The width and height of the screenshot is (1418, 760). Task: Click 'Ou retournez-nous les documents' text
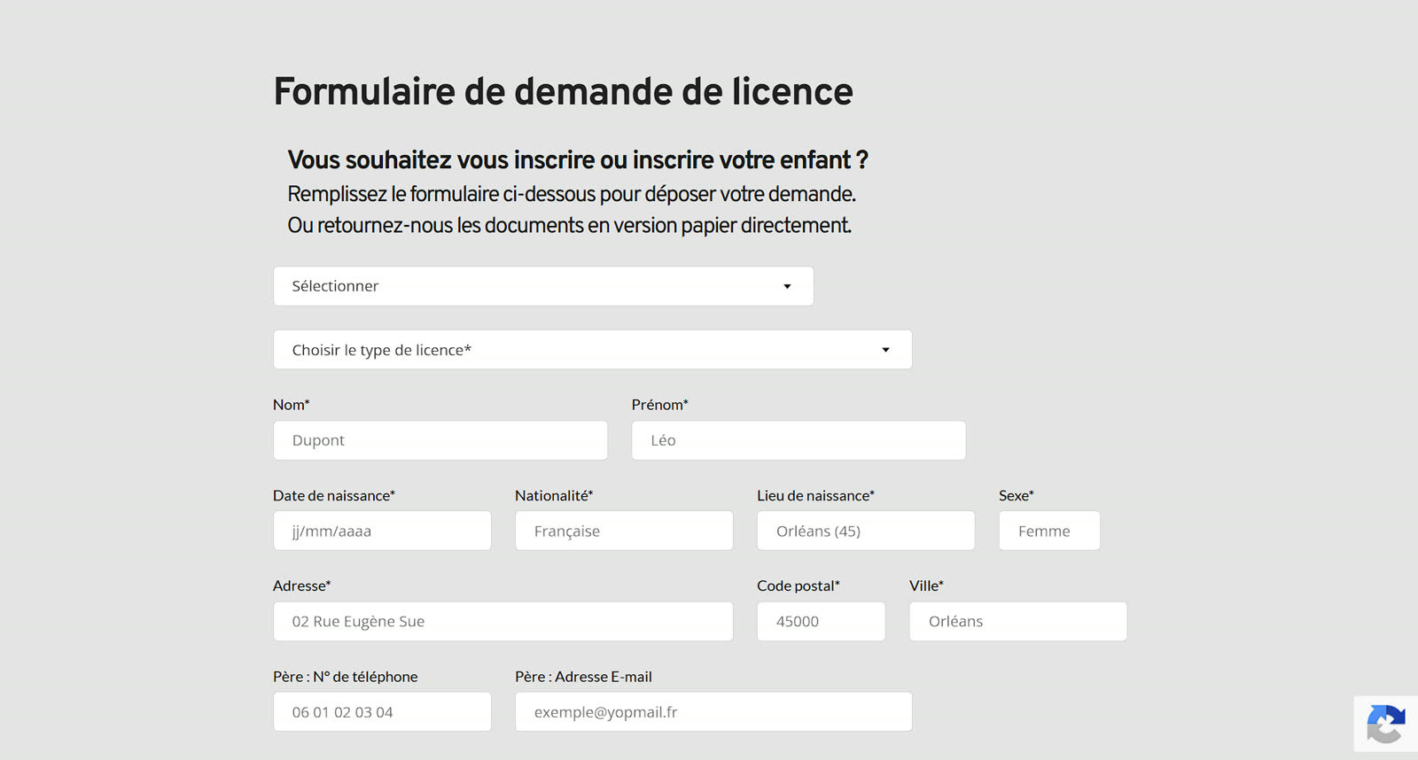pyautogui.click(x=569, y=226)
